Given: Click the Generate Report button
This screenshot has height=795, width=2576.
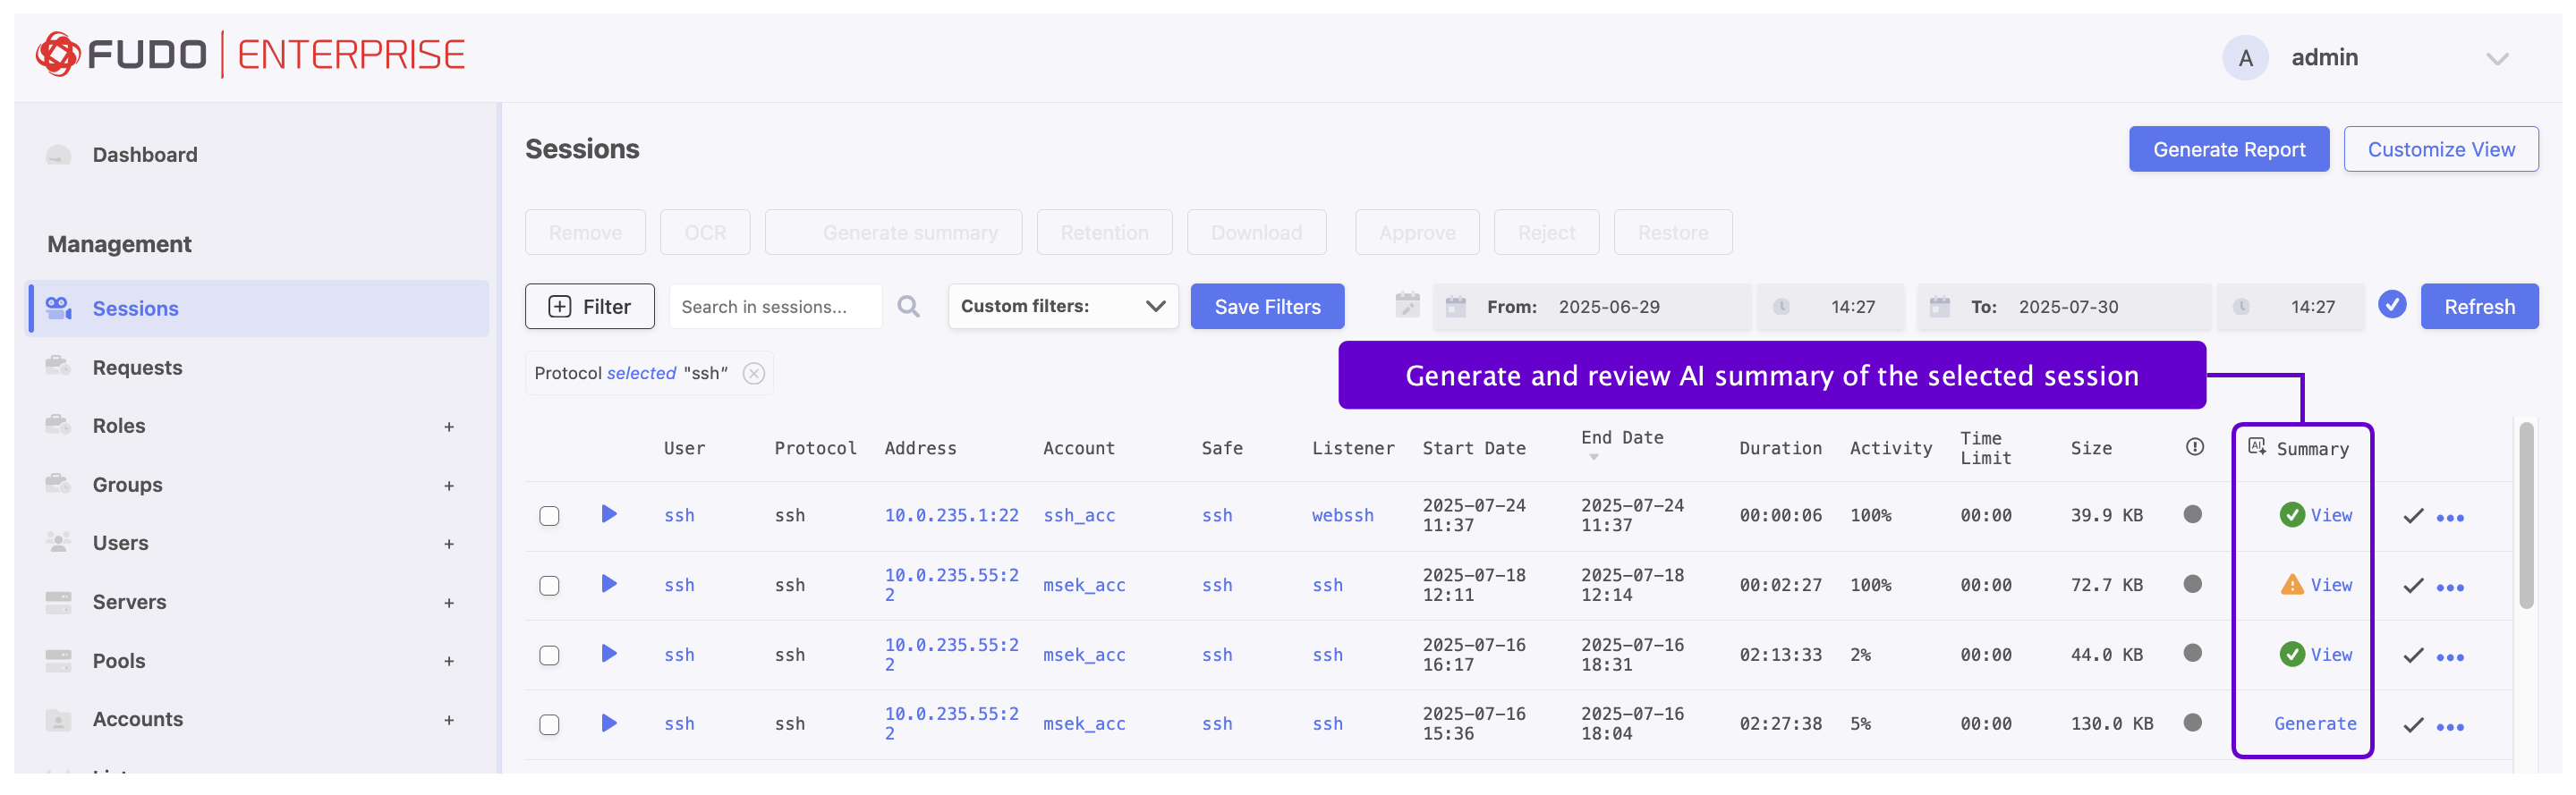Looking at the screenshot, I should click(x=2228, y=149).
